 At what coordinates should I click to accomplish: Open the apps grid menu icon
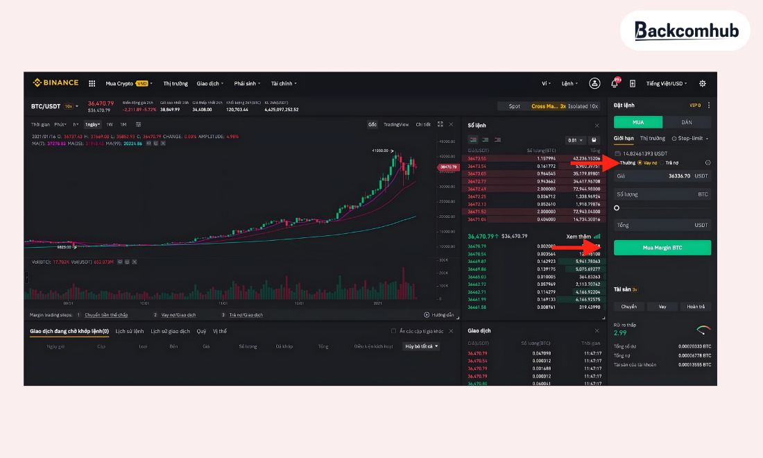pos(92,84)
